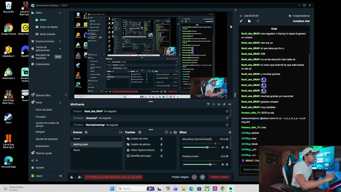Add a new source in Fuentes
Image resolution: width=341 pixels, height=192 pixels.
140,132
